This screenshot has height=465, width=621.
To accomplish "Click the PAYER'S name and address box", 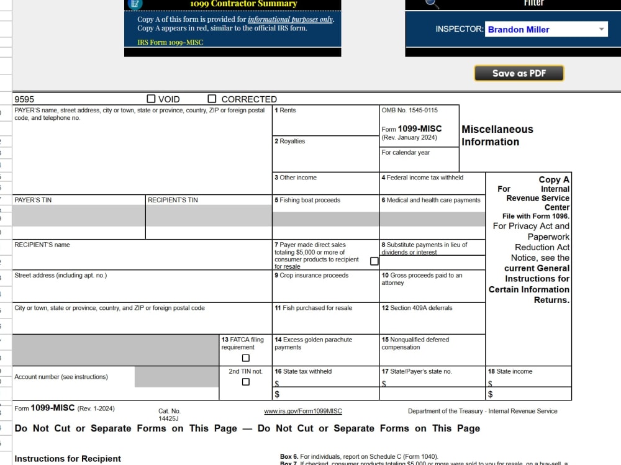I will click(x=142, y=150).
